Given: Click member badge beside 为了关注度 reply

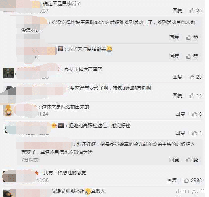Looking at the screenshot, I should point(60,49).
